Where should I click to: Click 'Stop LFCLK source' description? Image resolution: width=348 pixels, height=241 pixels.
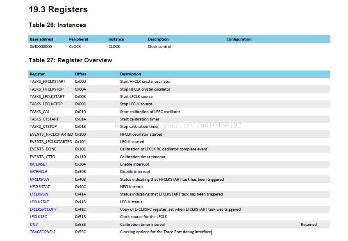click(x=136, y=104)
